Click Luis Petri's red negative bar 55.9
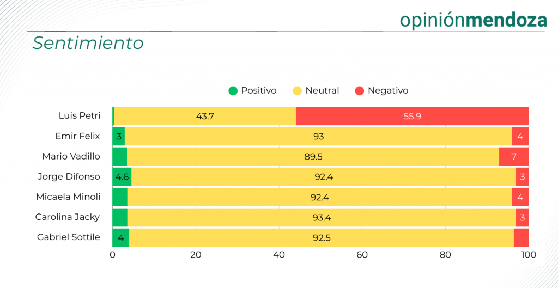Viewport: 558px width, 288px height. [x=412, y=116]
